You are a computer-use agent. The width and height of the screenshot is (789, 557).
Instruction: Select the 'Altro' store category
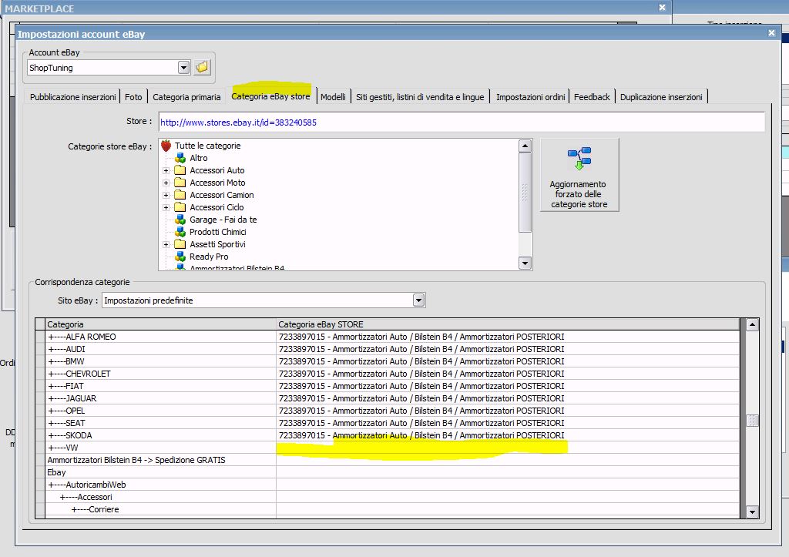coord(198,158)
